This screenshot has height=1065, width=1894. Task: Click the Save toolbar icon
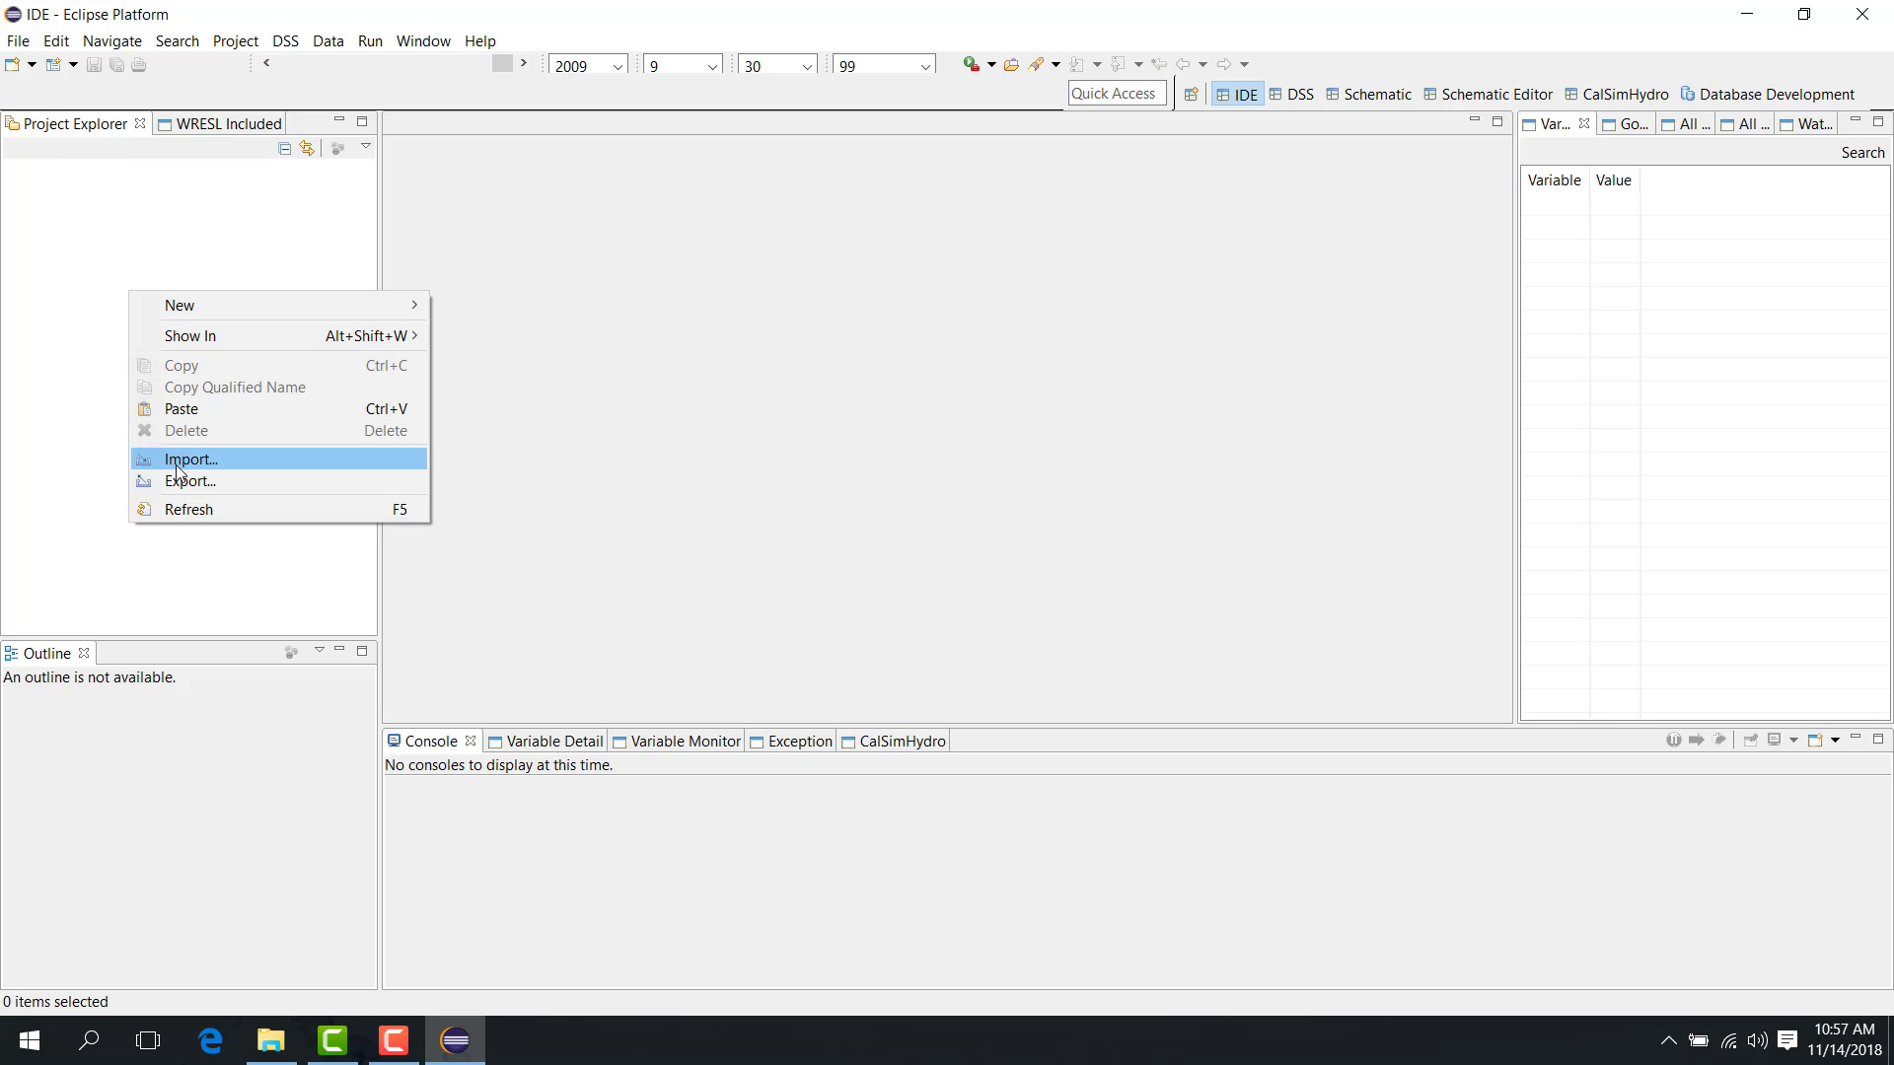coord(94,65)
